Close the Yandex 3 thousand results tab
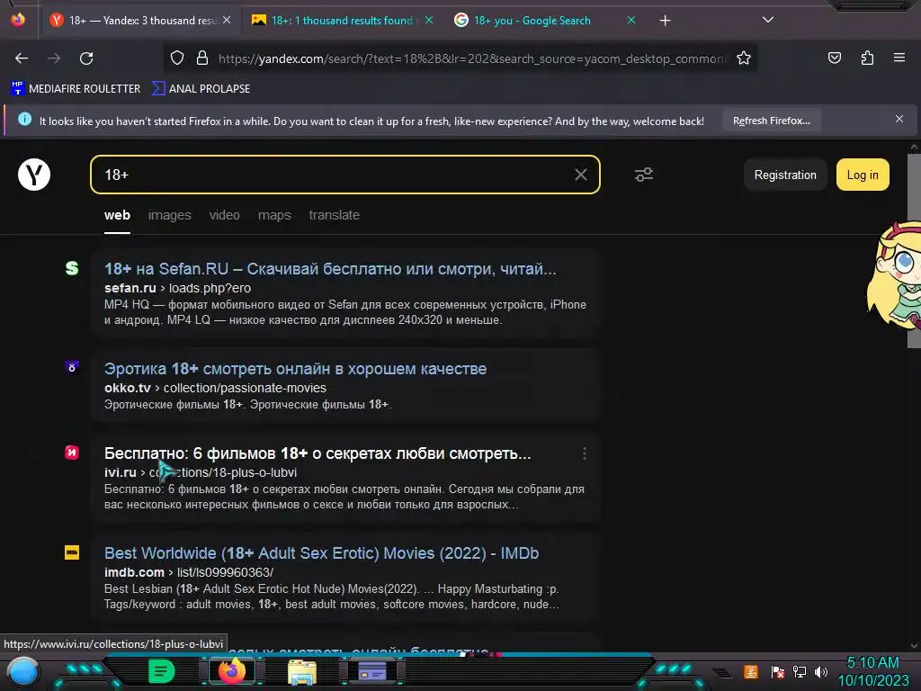The width and height of the screenshot is (921, 691). pos(227,20)
